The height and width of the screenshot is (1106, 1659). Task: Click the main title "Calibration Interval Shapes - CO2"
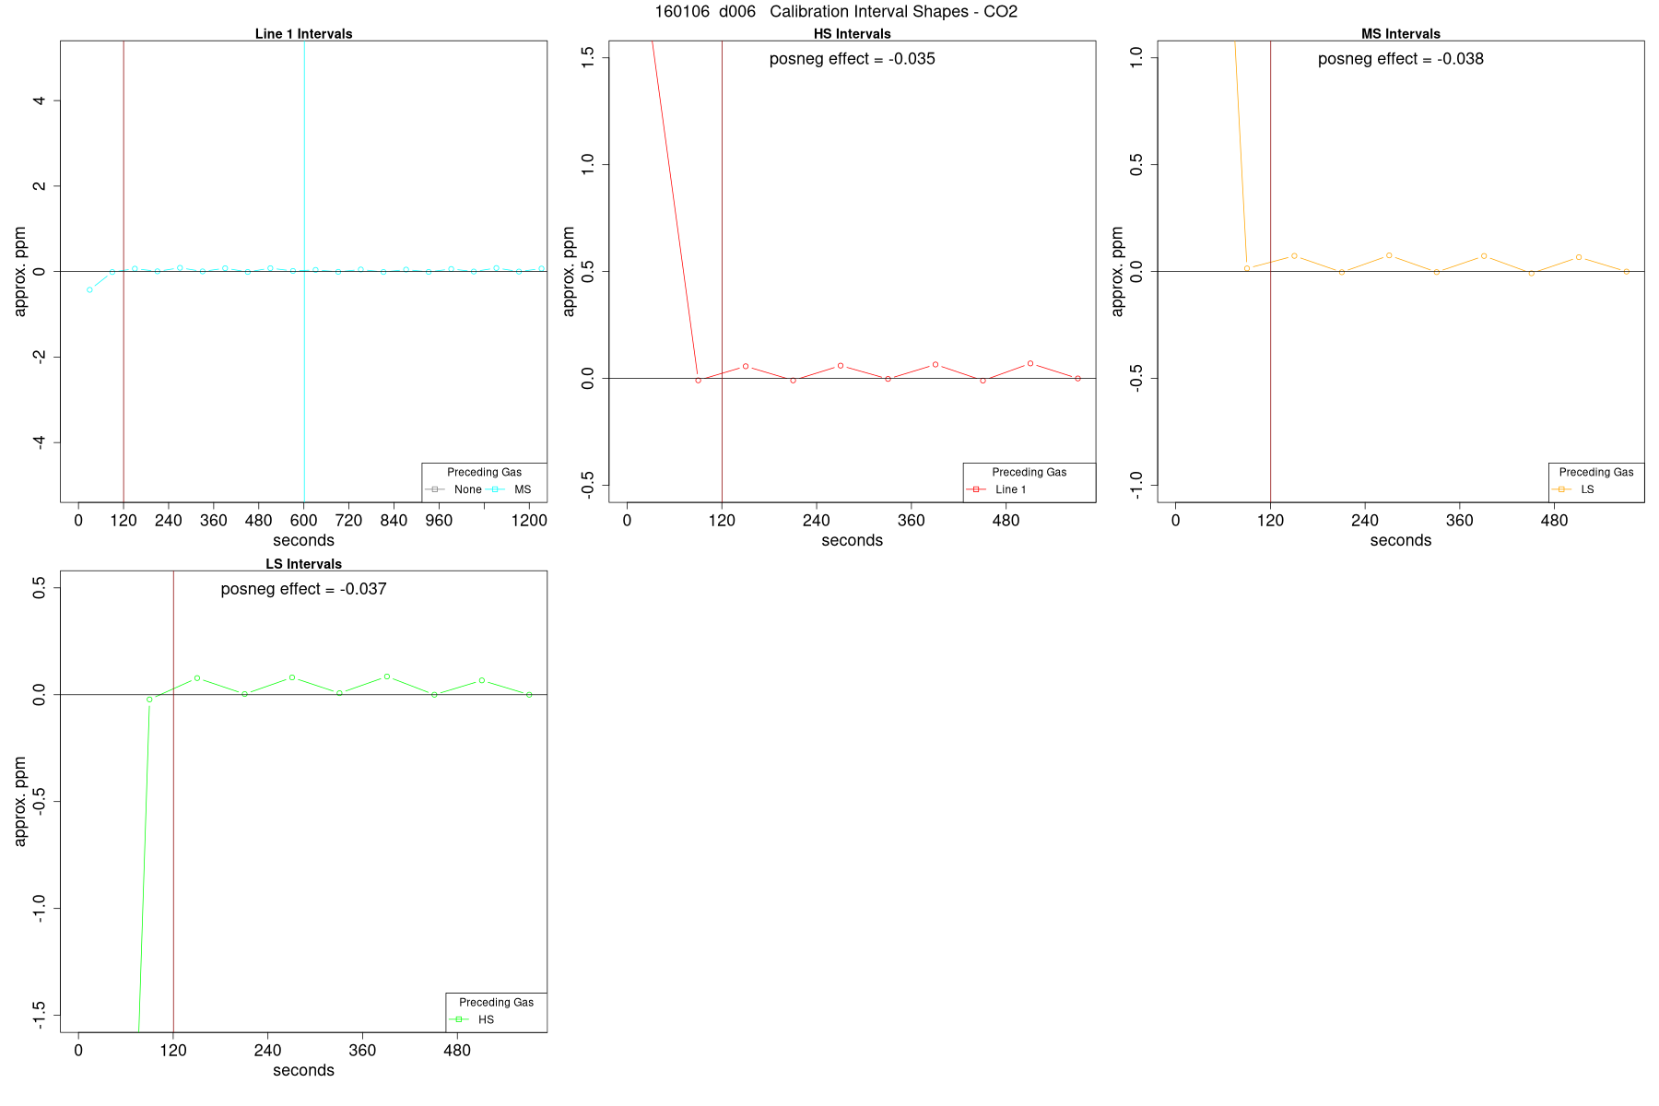[x=893, y=12]
